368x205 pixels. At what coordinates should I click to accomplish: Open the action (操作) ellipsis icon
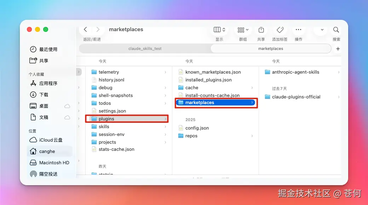298,30
